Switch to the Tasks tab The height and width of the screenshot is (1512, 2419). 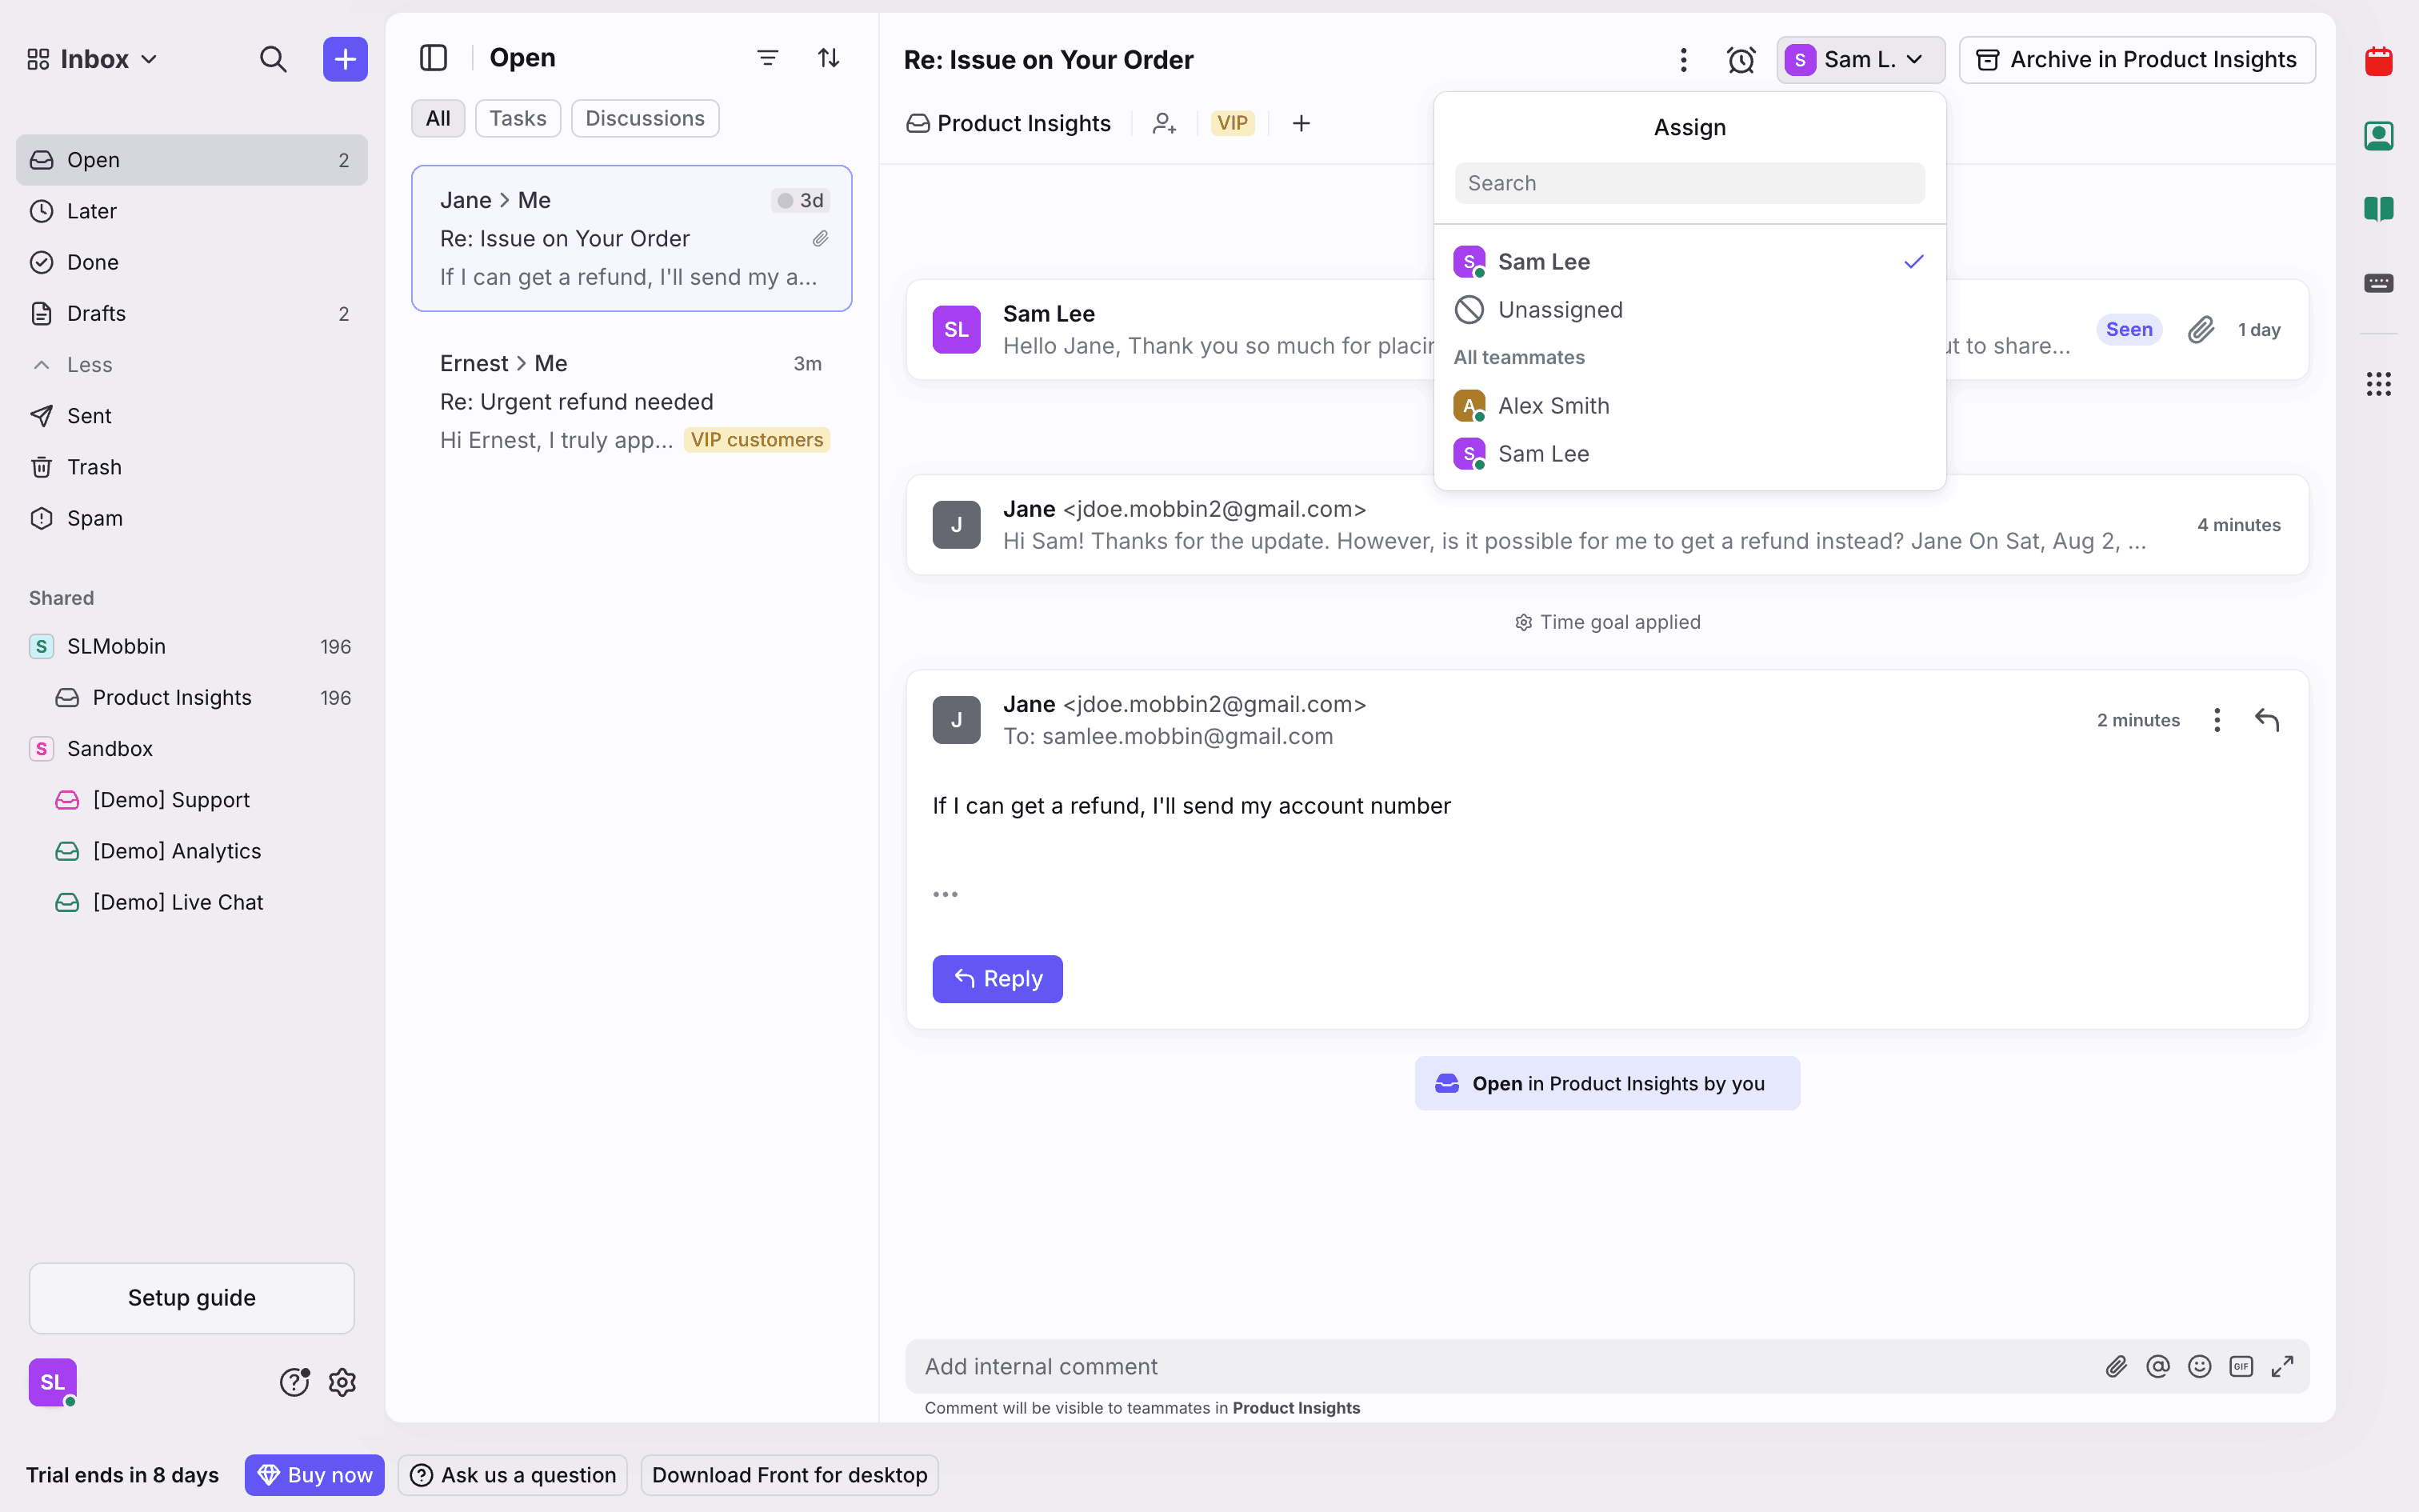(x=518, y=118)
